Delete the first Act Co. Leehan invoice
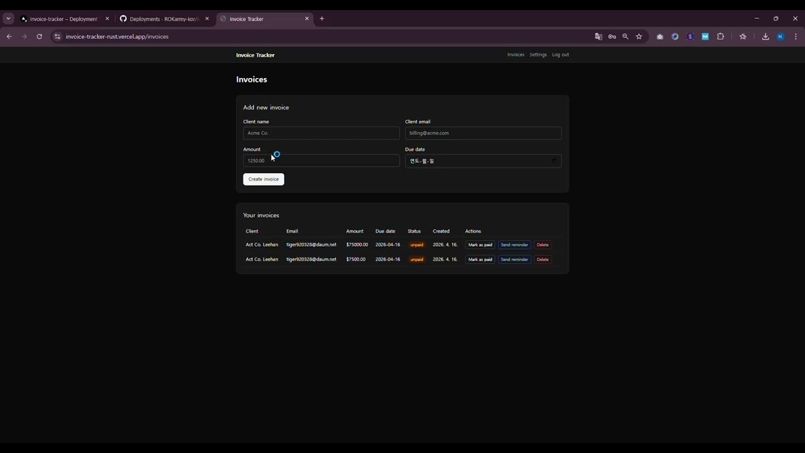The width and height of the screenshot is (805, 453). 542,245
